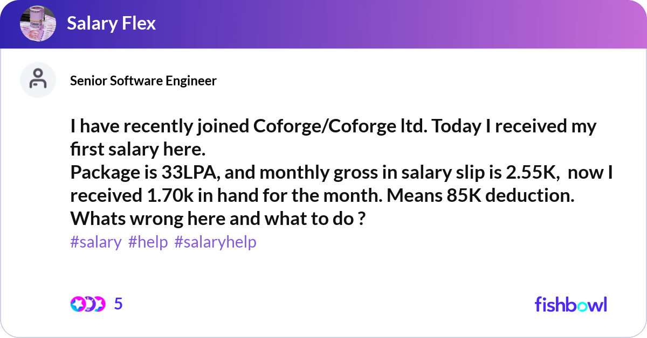Click the purple lightbulb reaction icon
This screenshot has width=647, height=338.
(x=88, y=304)
